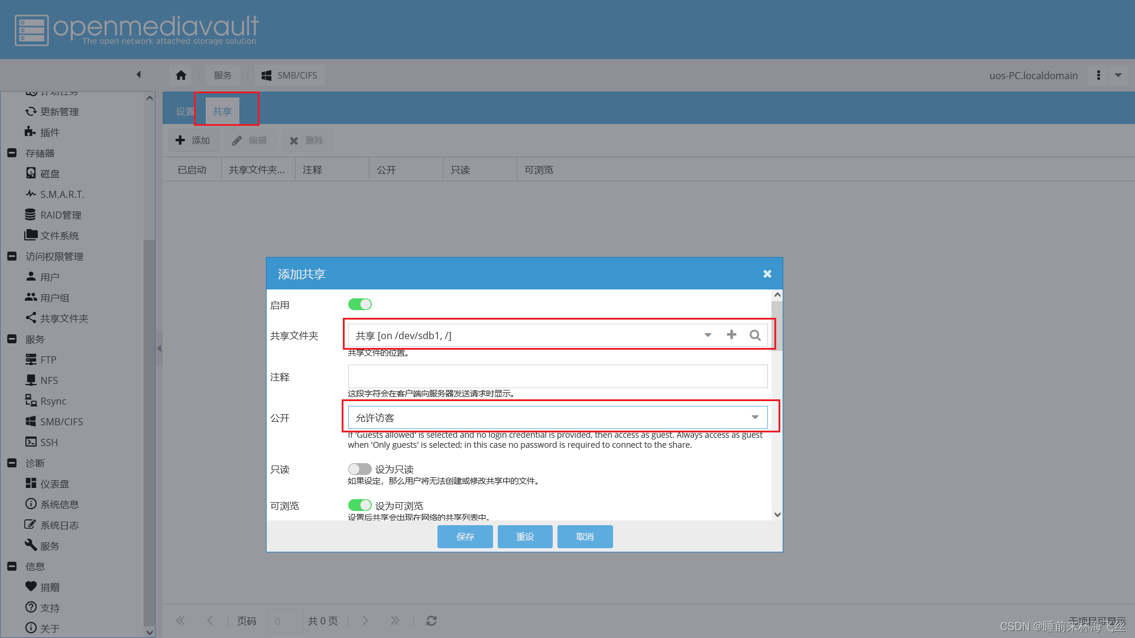Click the plus icon to add shared folder
Screen dimensions: 1135x638
[x=731, y=335]
